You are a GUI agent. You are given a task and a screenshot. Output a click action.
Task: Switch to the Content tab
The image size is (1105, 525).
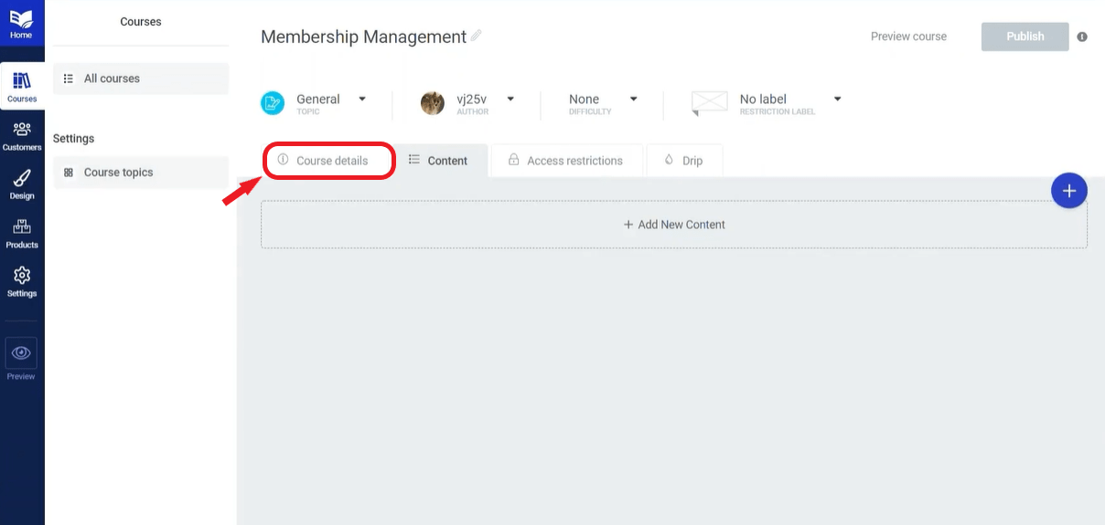pos(443,161)
